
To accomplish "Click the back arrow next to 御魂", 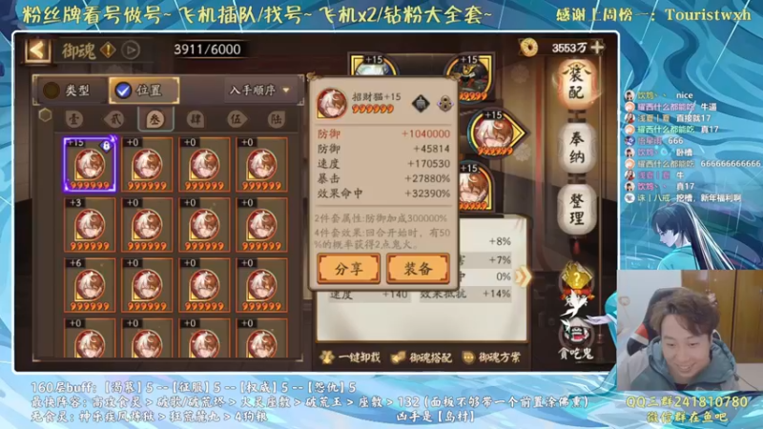I will (37, 50).
